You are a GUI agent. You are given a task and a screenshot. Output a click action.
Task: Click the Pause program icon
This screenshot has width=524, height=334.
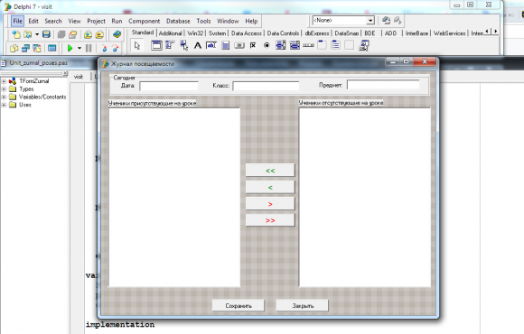89,48
